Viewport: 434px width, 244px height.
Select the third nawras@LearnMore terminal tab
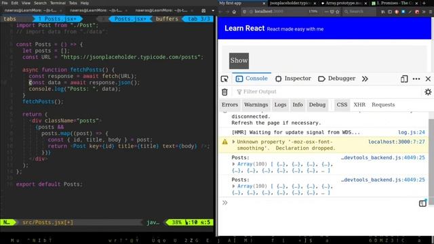[163, 11]
